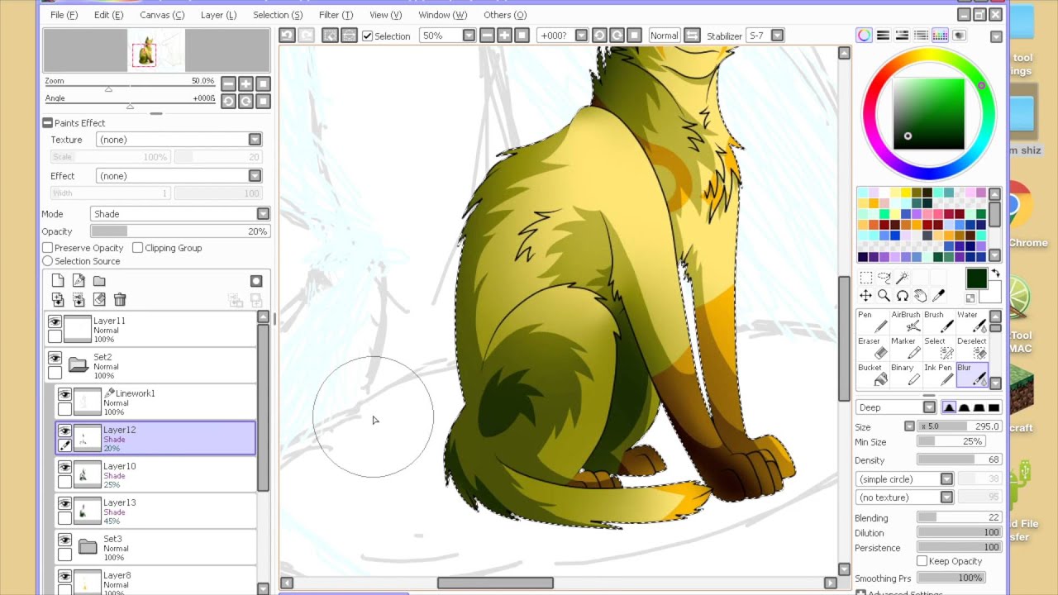Activate the hand pan tool

point(920,296)
